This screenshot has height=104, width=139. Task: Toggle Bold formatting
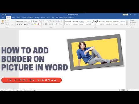point(17,24)
